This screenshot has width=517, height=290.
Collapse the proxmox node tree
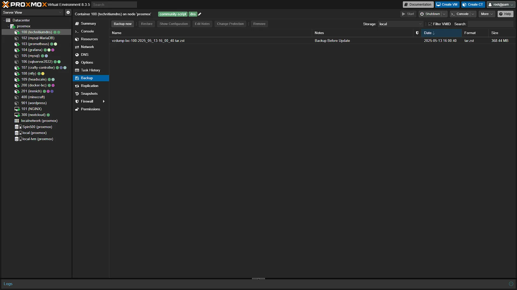[8, 26]
